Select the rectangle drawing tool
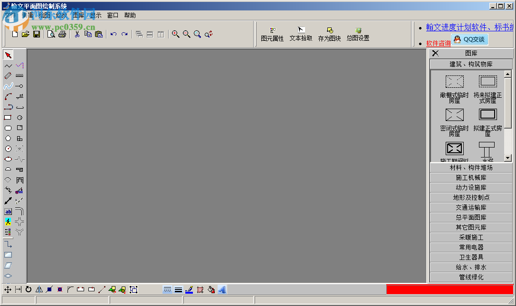 click(x=8, y=118)
